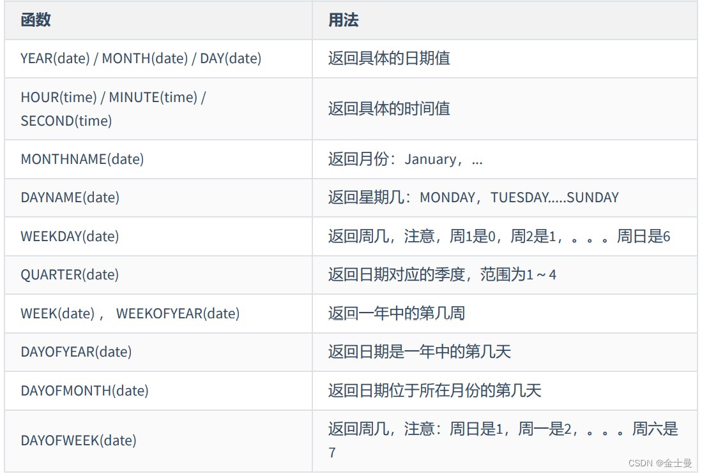Click the 返回月份: January description
This screenshot has height=474, width=702.
pos(406,159)
